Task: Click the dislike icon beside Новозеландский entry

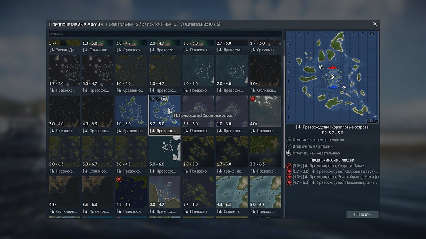Action: click(x=289, y=182)
